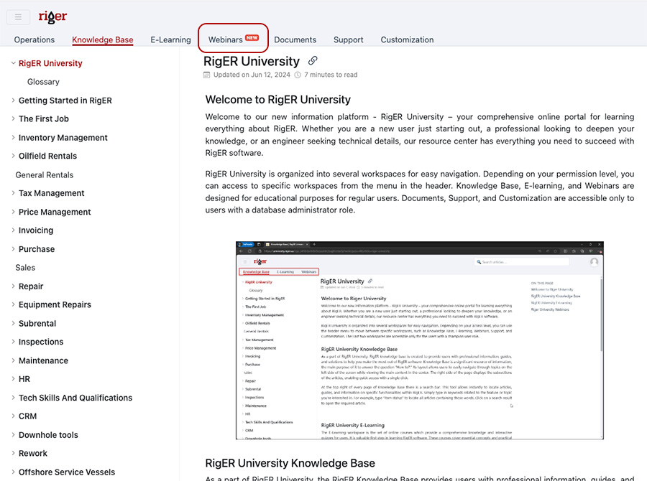Click the hamburger menu button
The image size is (647, 481).
18,17
